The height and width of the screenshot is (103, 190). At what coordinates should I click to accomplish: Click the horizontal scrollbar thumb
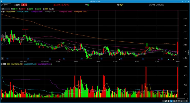pos(181,99)
